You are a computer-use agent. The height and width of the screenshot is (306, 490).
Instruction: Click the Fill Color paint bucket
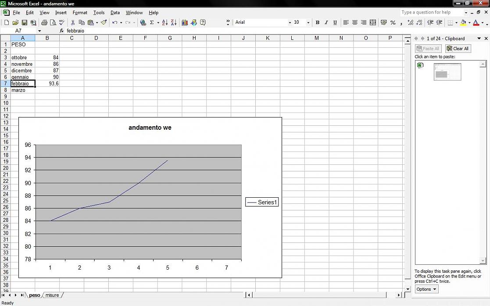pos(463,22)
